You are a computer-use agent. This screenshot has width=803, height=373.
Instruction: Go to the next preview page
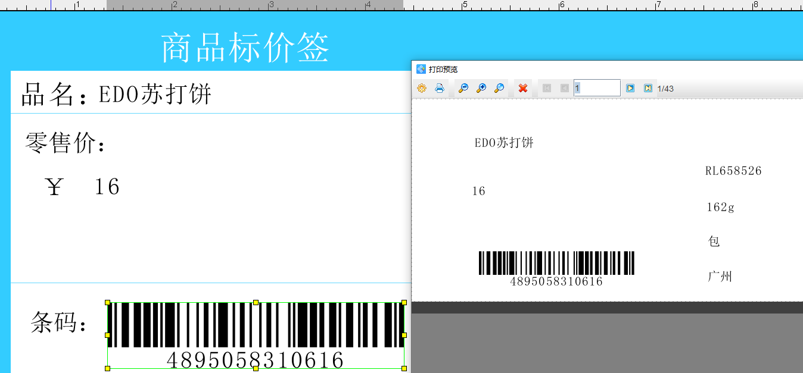tap(630, 88)
